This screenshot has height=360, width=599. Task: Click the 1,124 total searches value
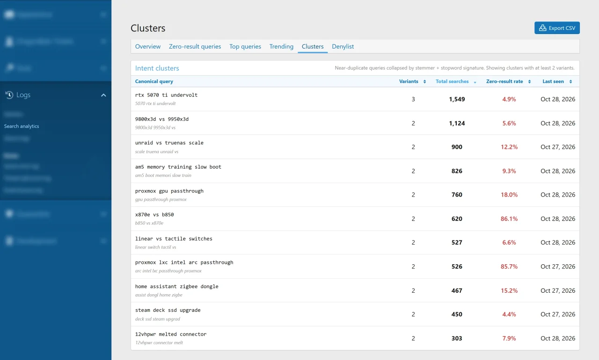click(457, 123)
